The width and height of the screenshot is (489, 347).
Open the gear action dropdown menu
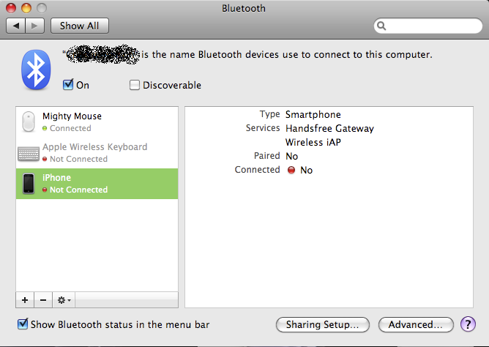pyautogui.click(x=64, y=300)
